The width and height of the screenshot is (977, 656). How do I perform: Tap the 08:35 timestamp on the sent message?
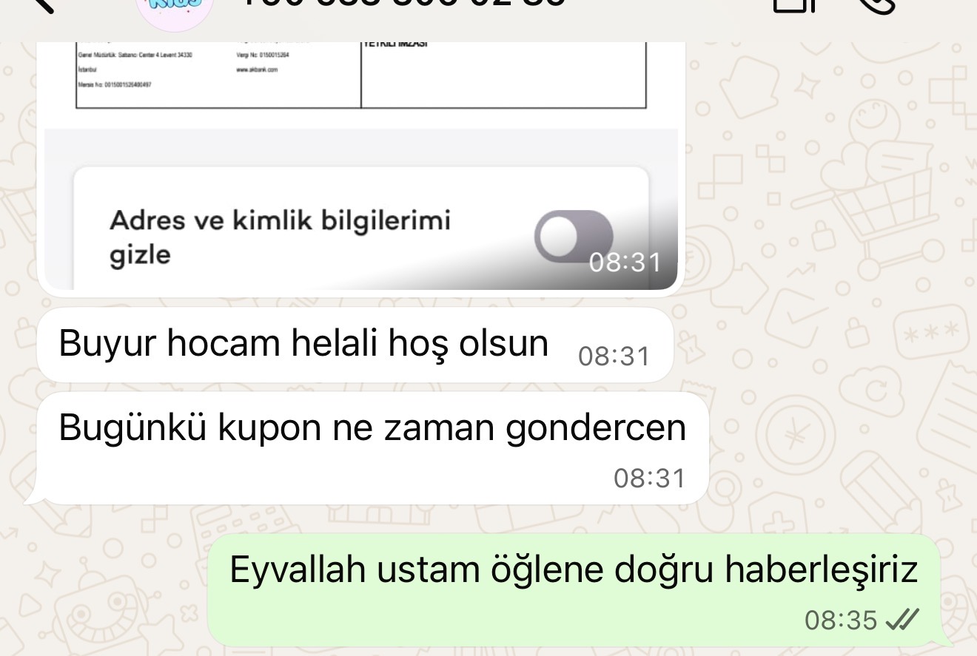[840, 620]
